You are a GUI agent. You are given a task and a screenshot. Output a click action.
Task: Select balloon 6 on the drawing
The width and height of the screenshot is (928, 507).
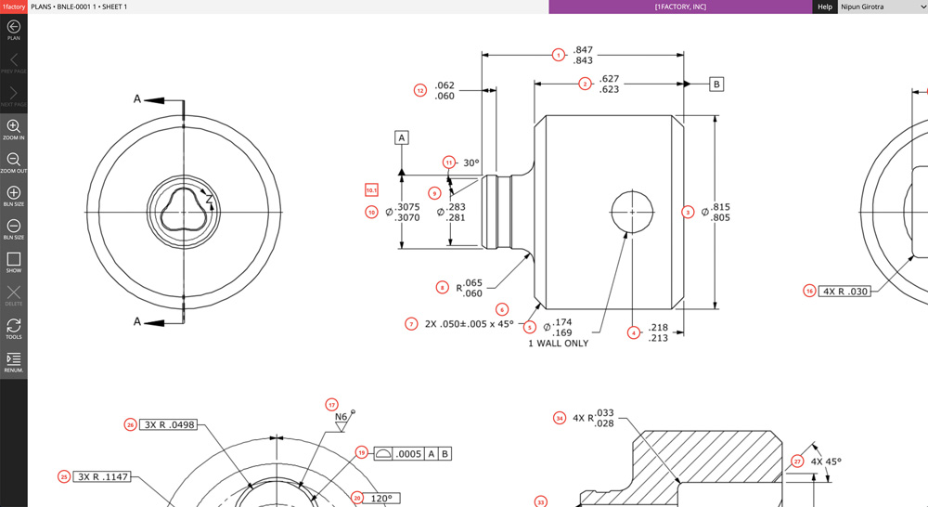[502, 309]
